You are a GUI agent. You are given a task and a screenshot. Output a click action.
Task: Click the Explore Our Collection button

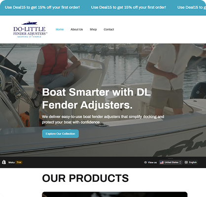pos(60,133)
